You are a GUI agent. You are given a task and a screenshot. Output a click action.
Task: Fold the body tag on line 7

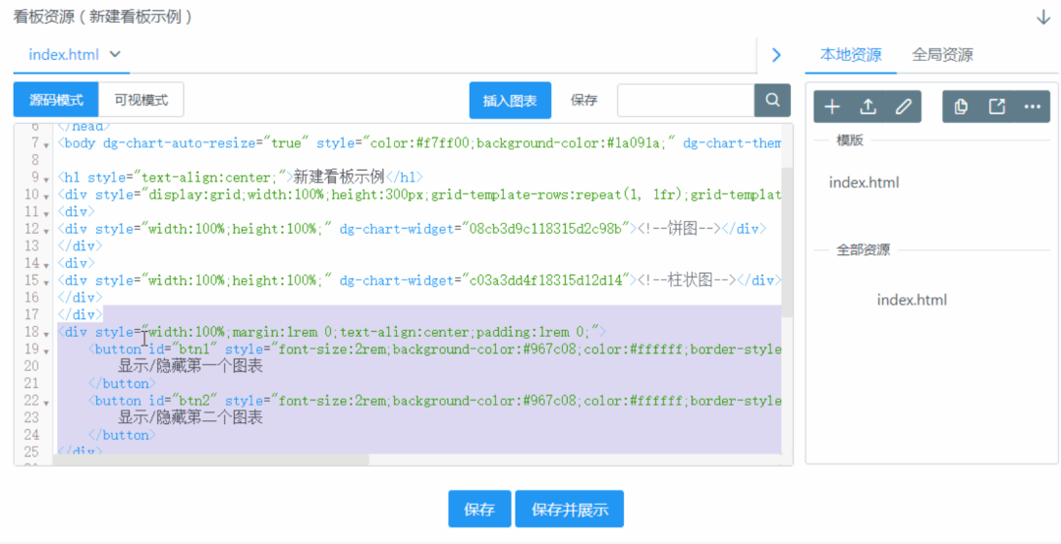[47, 144]
